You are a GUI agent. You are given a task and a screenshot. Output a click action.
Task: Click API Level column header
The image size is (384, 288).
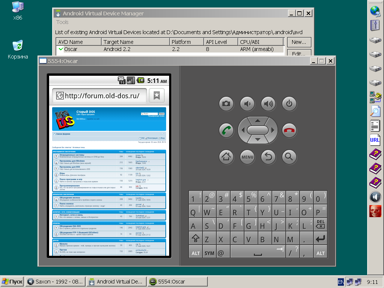click(x=220, y=42)
